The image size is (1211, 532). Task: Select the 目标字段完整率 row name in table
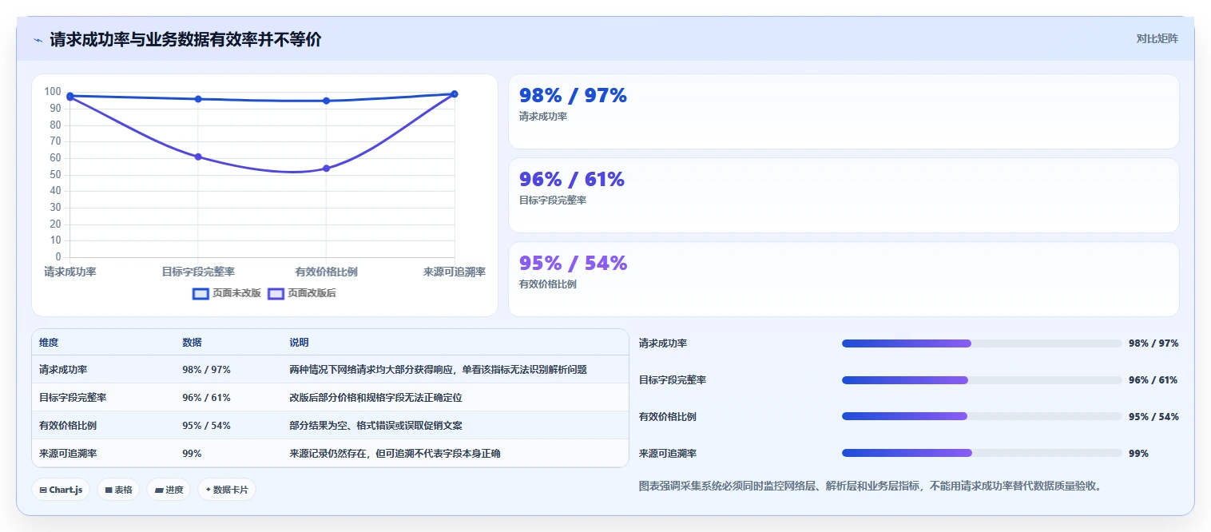[x=73, y=397]
